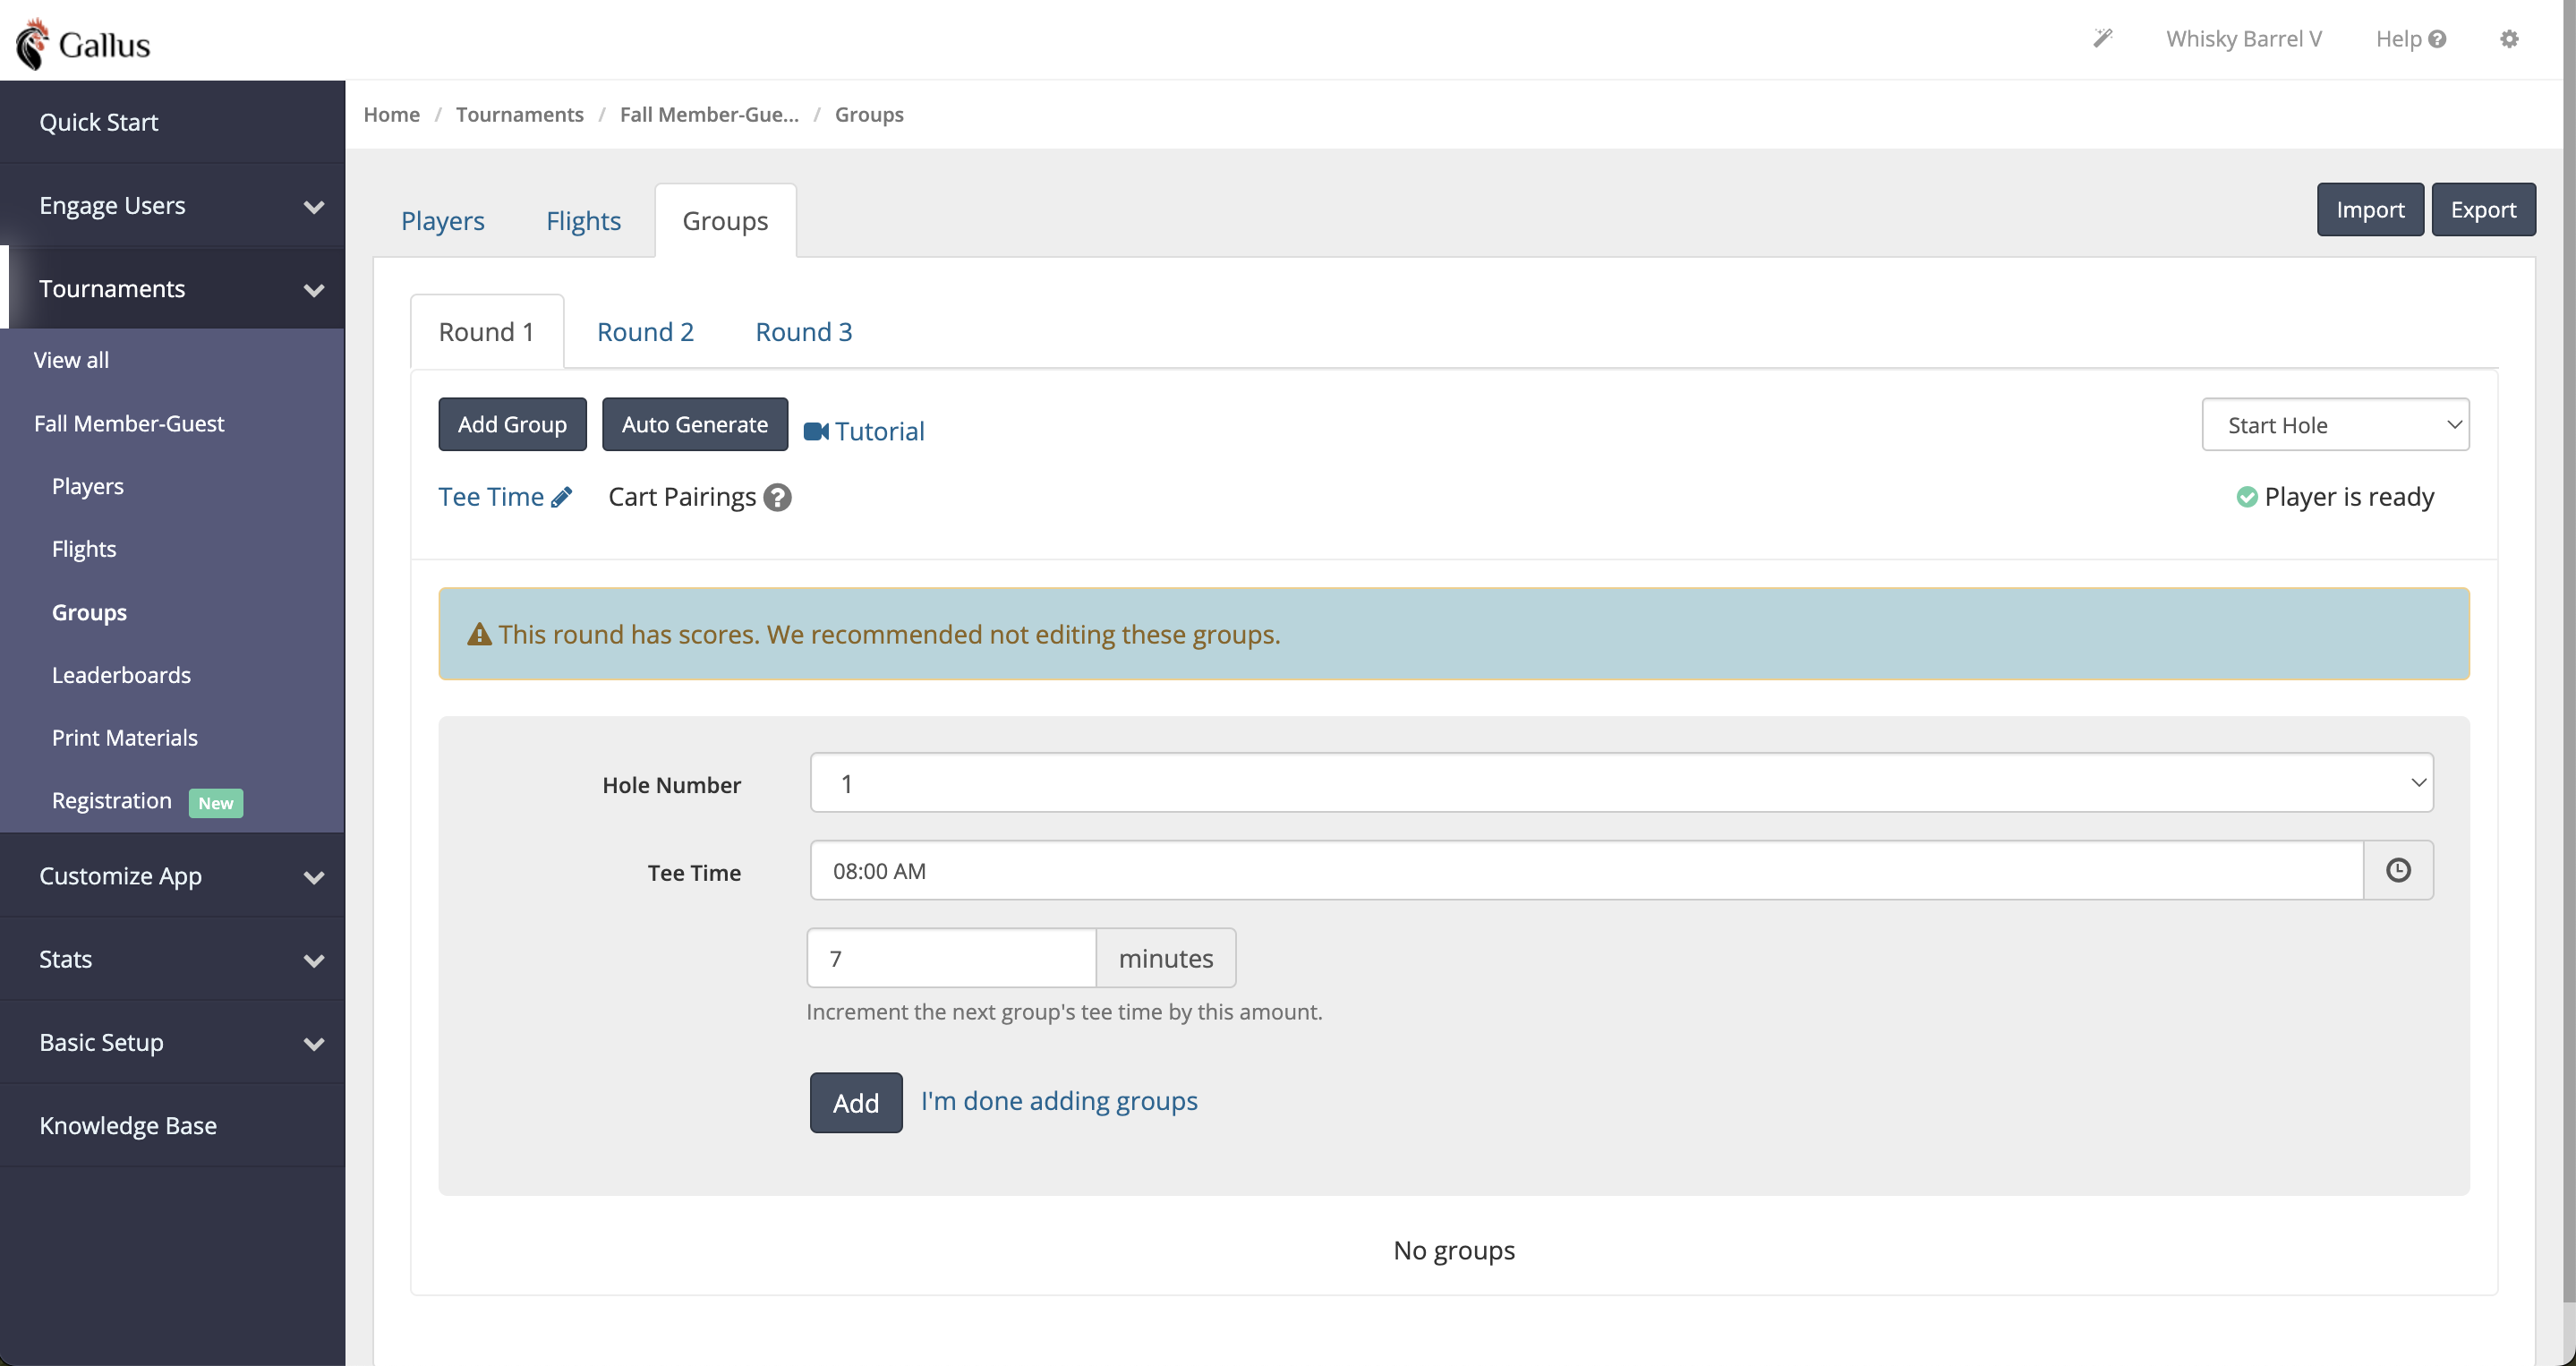This screenshot has height=1366, width=2576.
Task: Click the "No groups" text
Action: coord(1454,1250)
